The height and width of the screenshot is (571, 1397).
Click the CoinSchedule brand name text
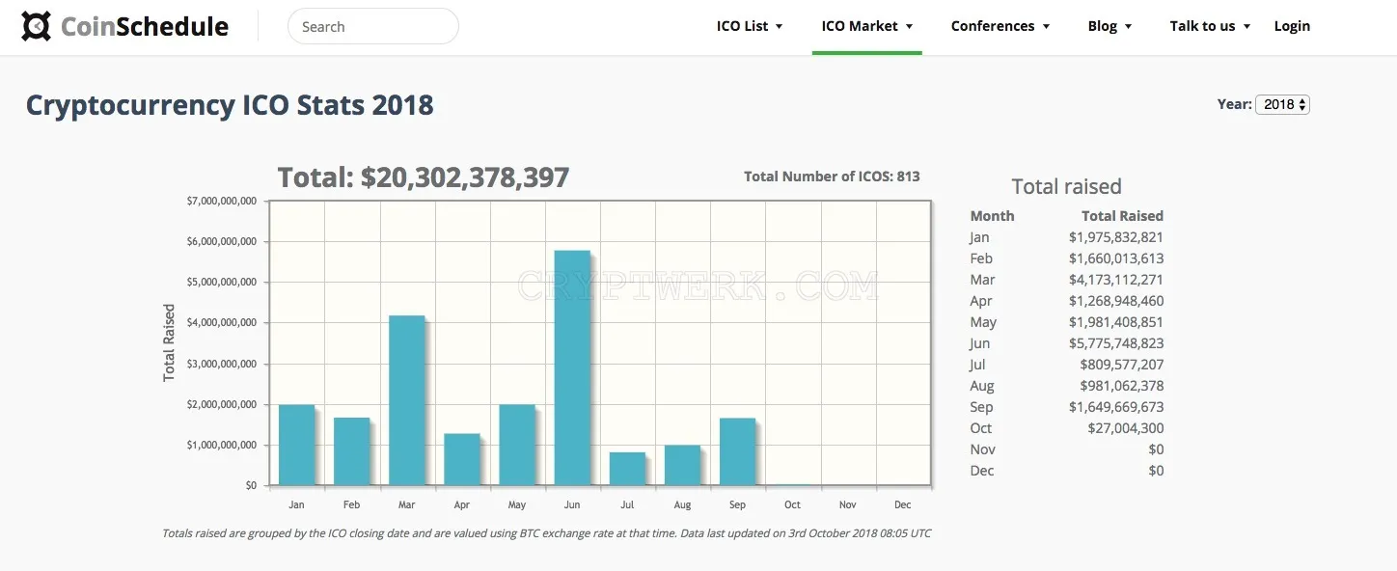coord(145,26)
